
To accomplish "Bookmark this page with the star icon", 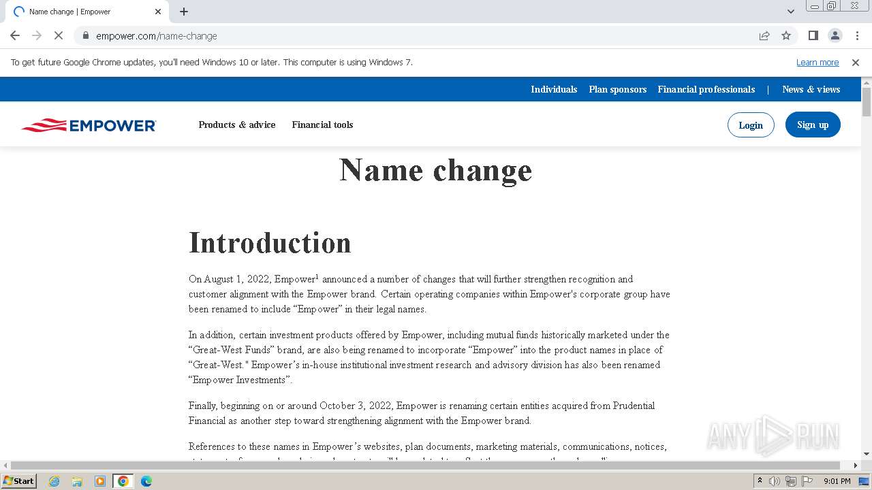I will [786, 35].
